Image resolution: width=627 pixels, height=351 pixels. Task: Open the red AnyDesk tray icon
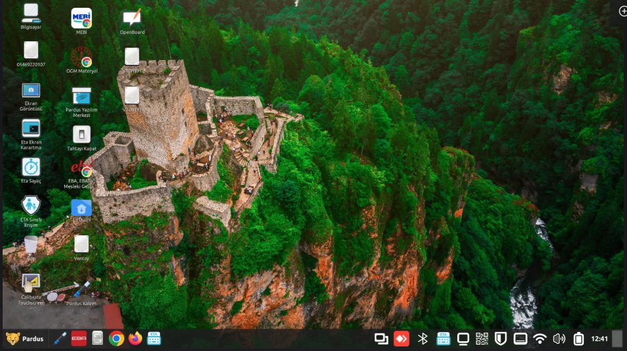[402, 339]
